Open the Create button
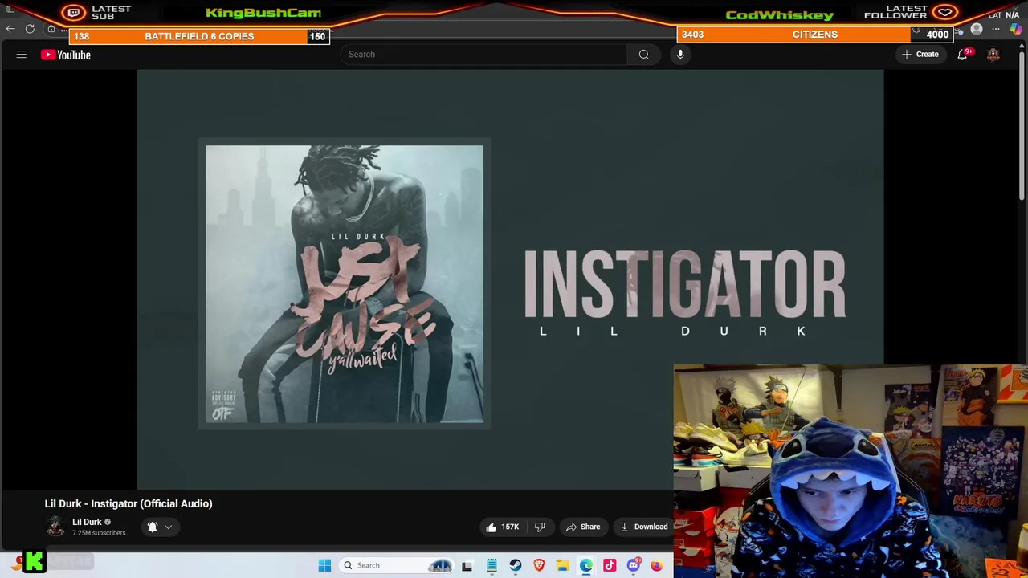 point(920,54)
